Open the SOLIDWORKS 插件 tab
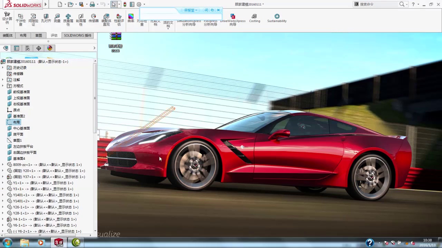Screen dimensions: 442x248 click(77, 35)
